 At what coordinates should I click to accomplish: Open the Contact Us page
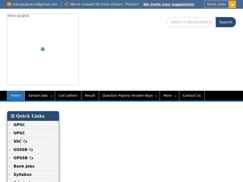coord(192,95)
